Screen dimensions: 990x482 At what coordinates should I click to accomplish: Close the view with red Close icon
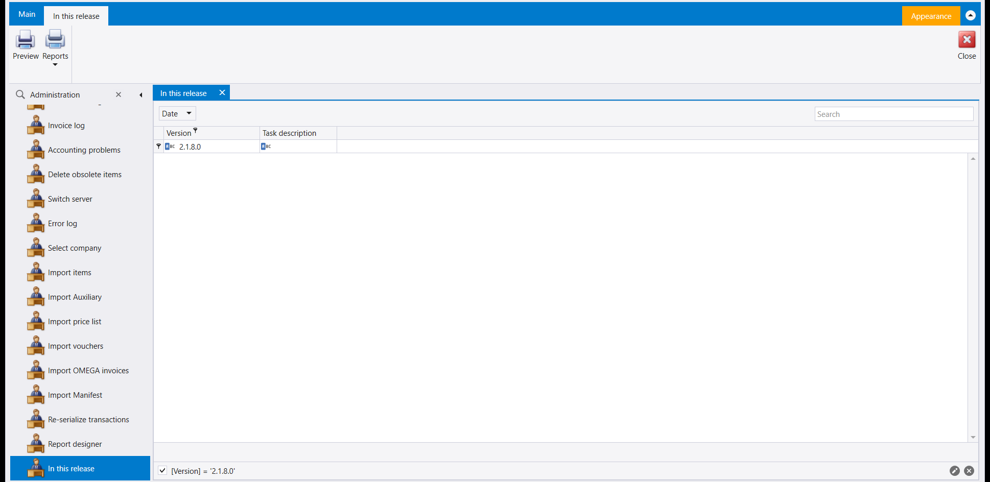(x=967, y=45)
